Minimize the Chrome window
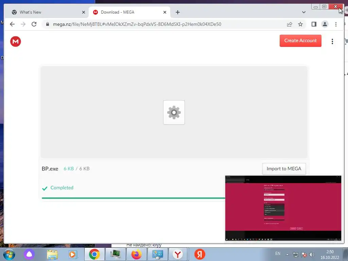The width and height of the screenshot is (348, 261). (316, 7)
